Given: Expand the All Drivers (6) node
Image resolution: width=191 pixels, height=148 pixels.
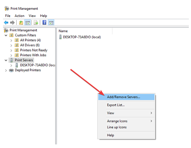Looking at the screenshot, I should click(11, 45).
